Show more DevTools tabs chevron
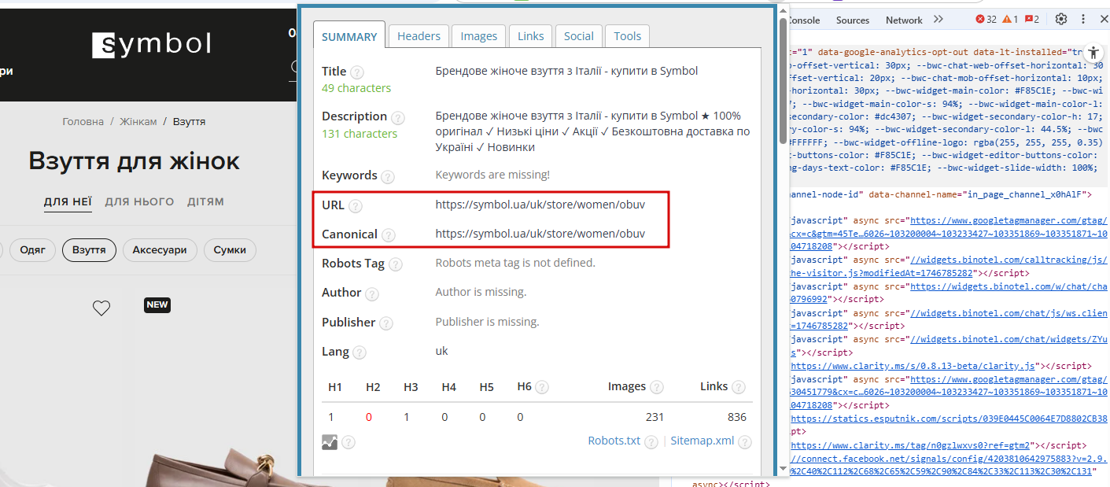Screen dimensions: 1110x487 (x=938, y=20)
